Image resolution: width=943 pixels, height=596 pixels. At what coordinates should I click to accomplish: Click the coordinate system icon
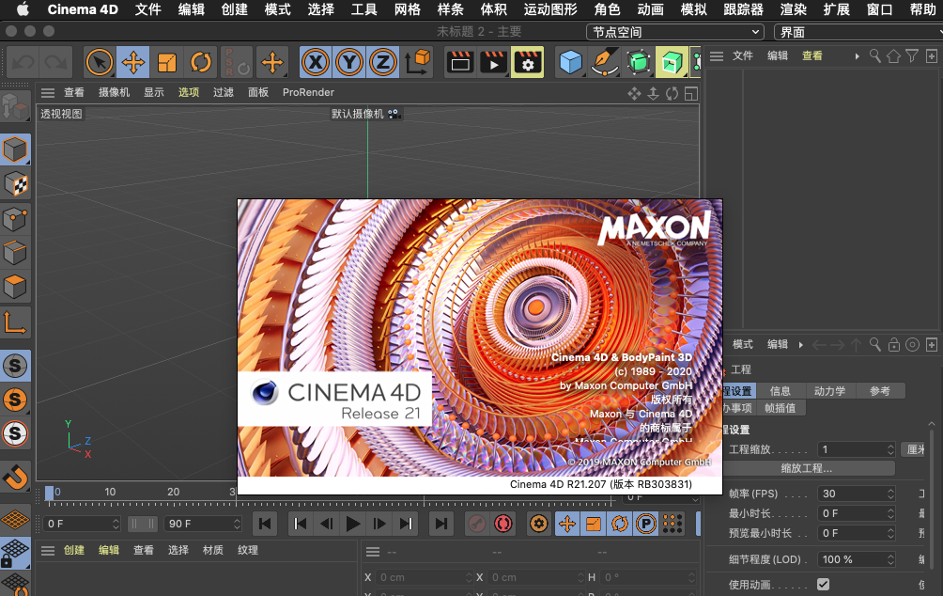(417, 62)
